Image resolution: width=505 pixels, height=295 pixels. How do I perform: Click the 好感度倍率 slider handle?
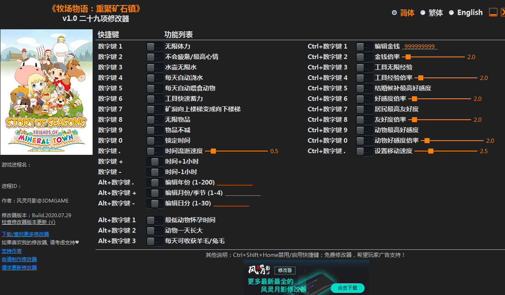coord(414,99)
